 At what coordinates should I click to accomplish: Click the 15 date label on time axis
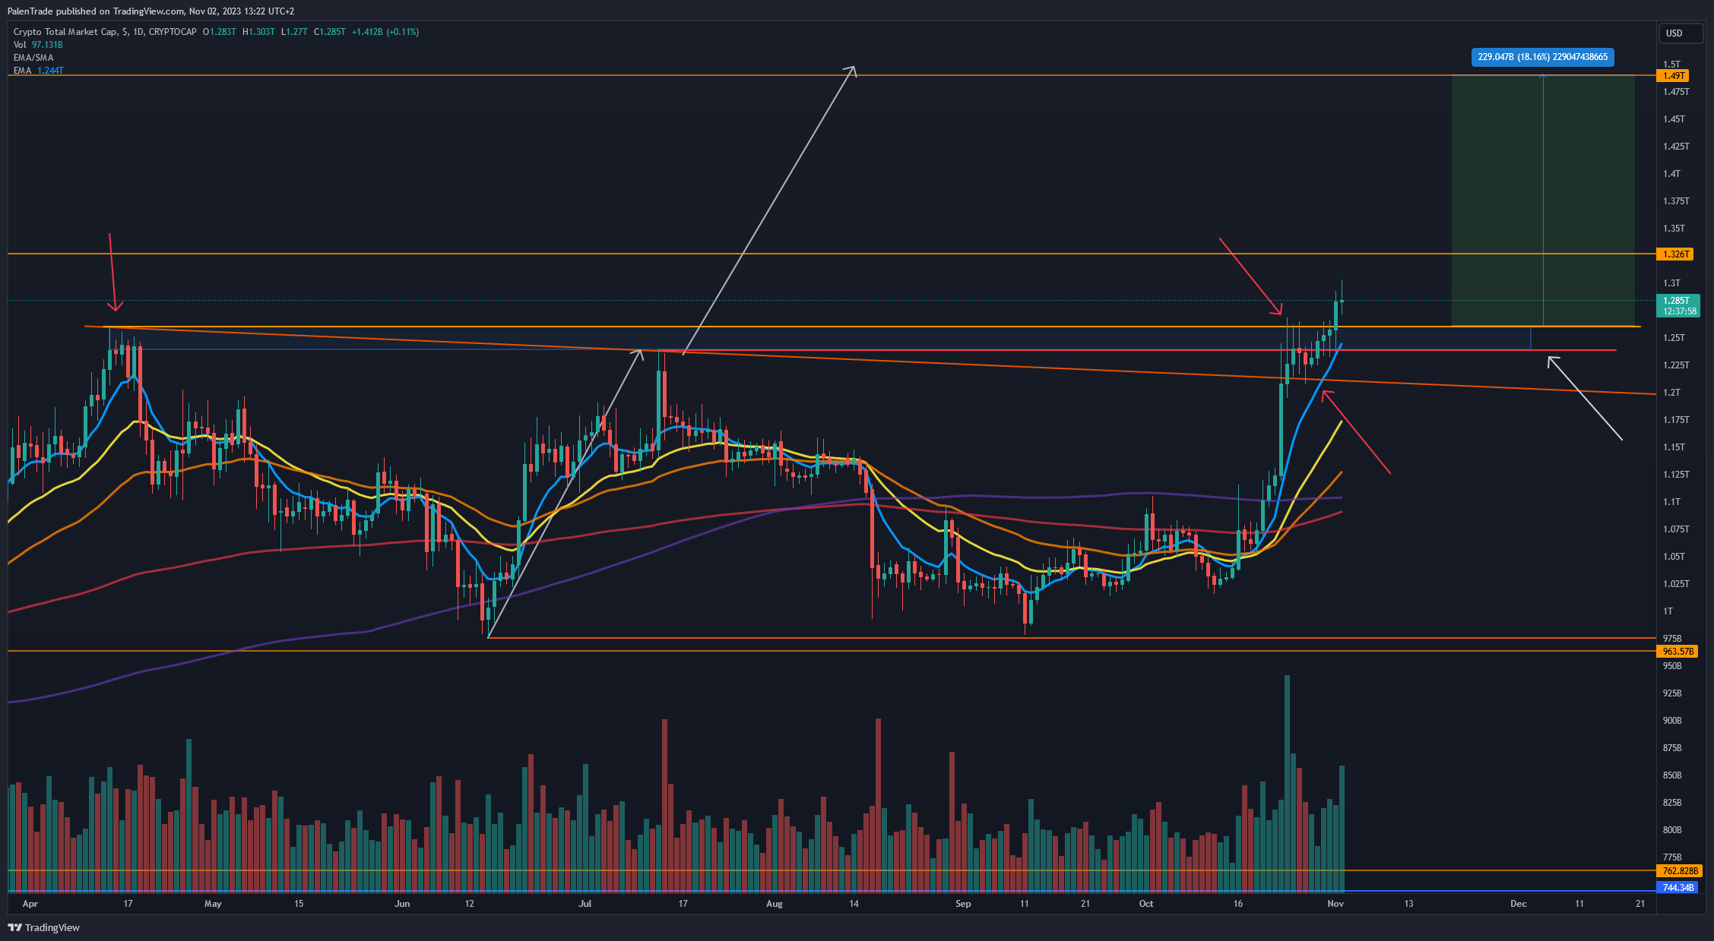pos(299,904)
